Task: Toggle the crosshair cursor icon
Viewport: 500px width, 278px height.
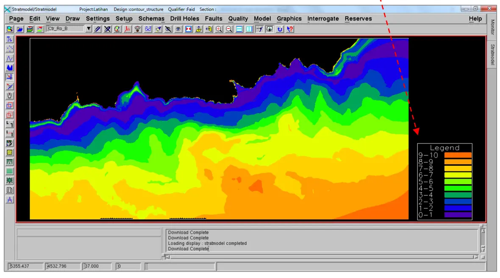Action: [x=260, y=29]
